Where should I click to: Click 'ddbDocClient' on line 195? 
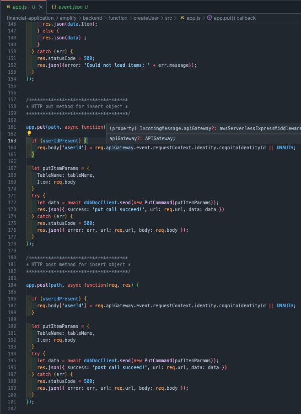click(100, 360)
